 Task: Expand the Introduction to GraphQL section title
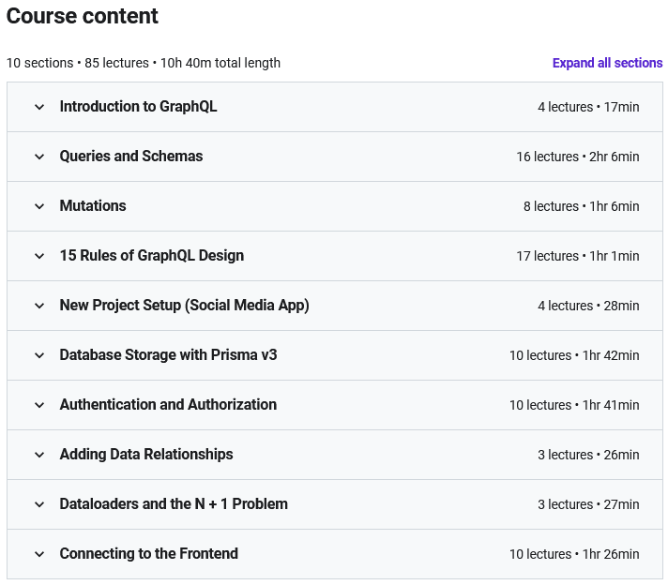(x=138, y=107)
